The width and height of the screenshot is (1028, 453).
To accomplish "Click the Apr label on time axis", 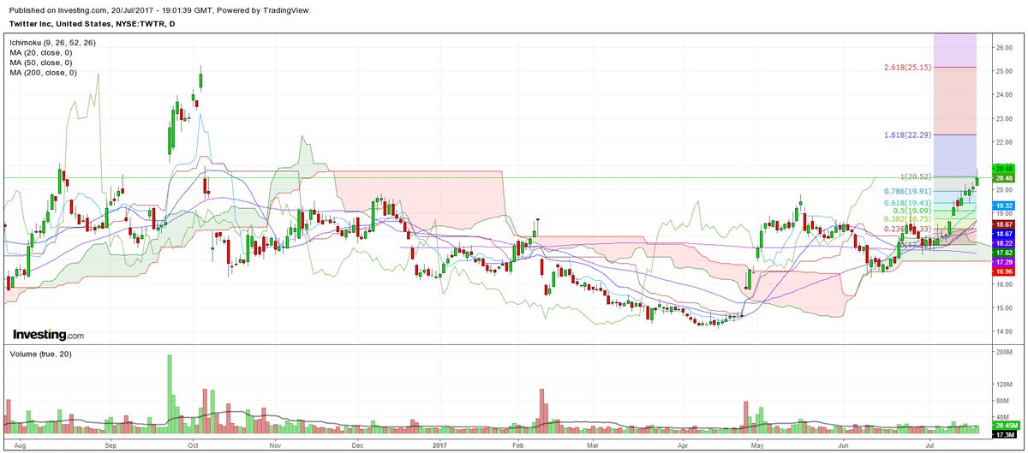I will (683, 446).
